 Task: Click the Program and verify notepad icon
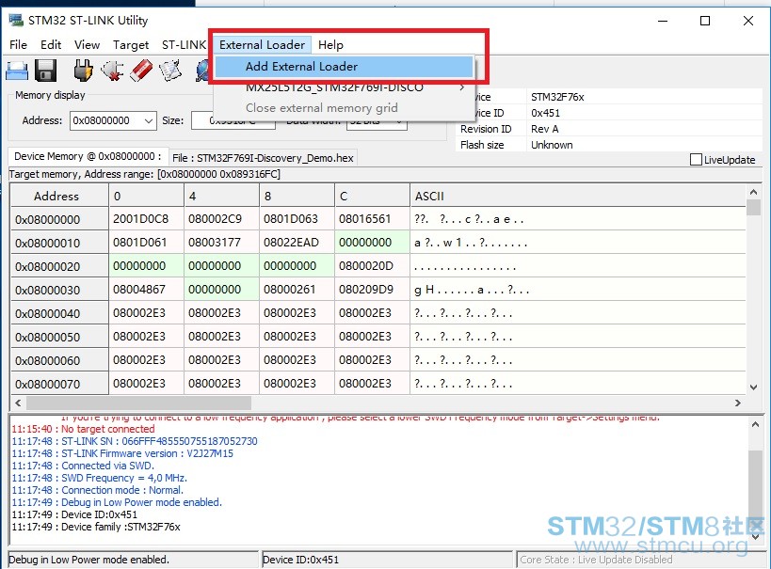coord(170,71)
